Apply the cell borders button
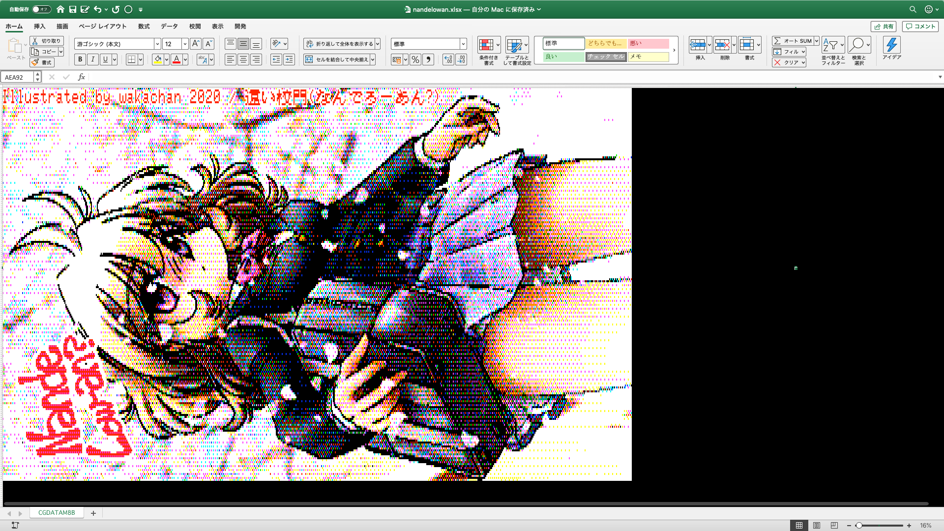Screen dimensions: 944x531 pyautogui.click(x=131, y=59)
